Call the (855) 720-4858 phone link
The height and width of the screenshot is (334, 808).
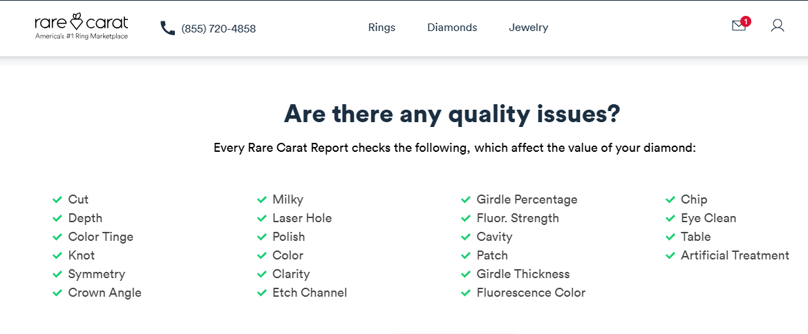pos(218,28)
